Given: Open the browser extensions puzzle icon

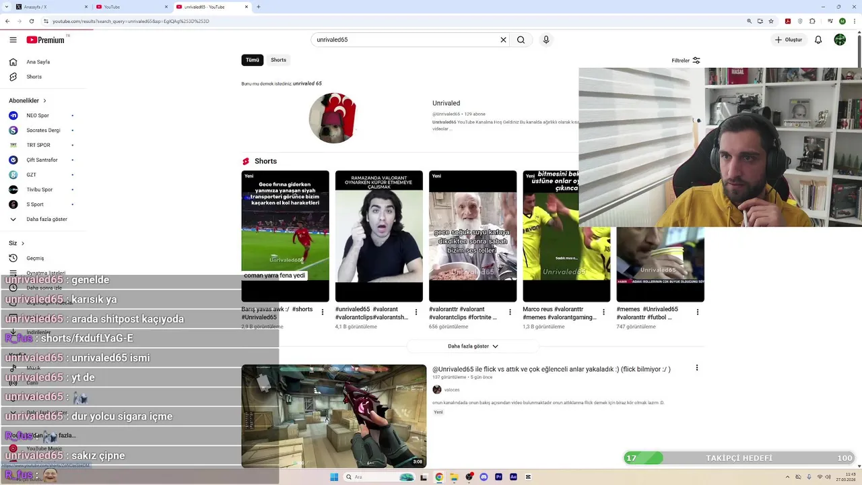Looking at the screenshot, I should coord(813,21).
